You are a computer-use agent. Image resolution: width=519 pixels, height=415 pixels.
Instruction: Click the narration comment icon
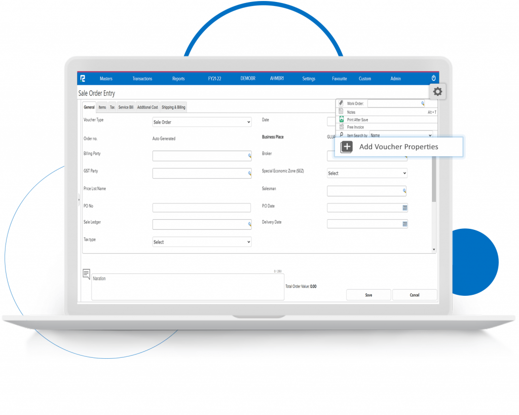point(86,274)
